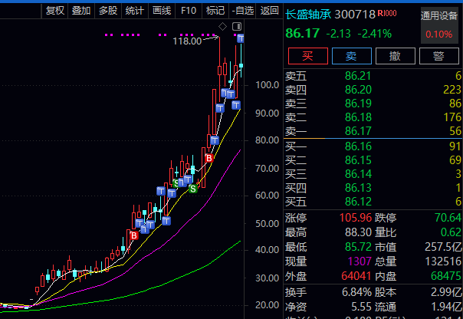Click 量比 value 0.62
This screenshot has height=319, width=463.
pyautogui.click(x=451, y=232)
